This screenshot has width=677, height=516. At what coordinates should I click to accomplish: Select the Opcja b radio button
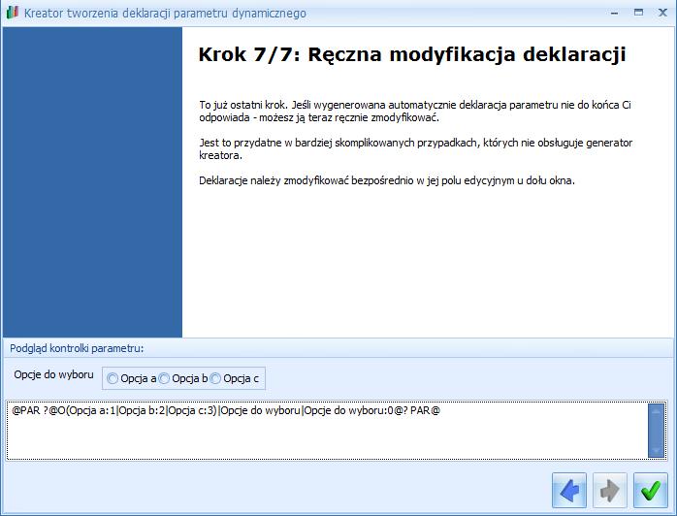click(x=164, y=378)
